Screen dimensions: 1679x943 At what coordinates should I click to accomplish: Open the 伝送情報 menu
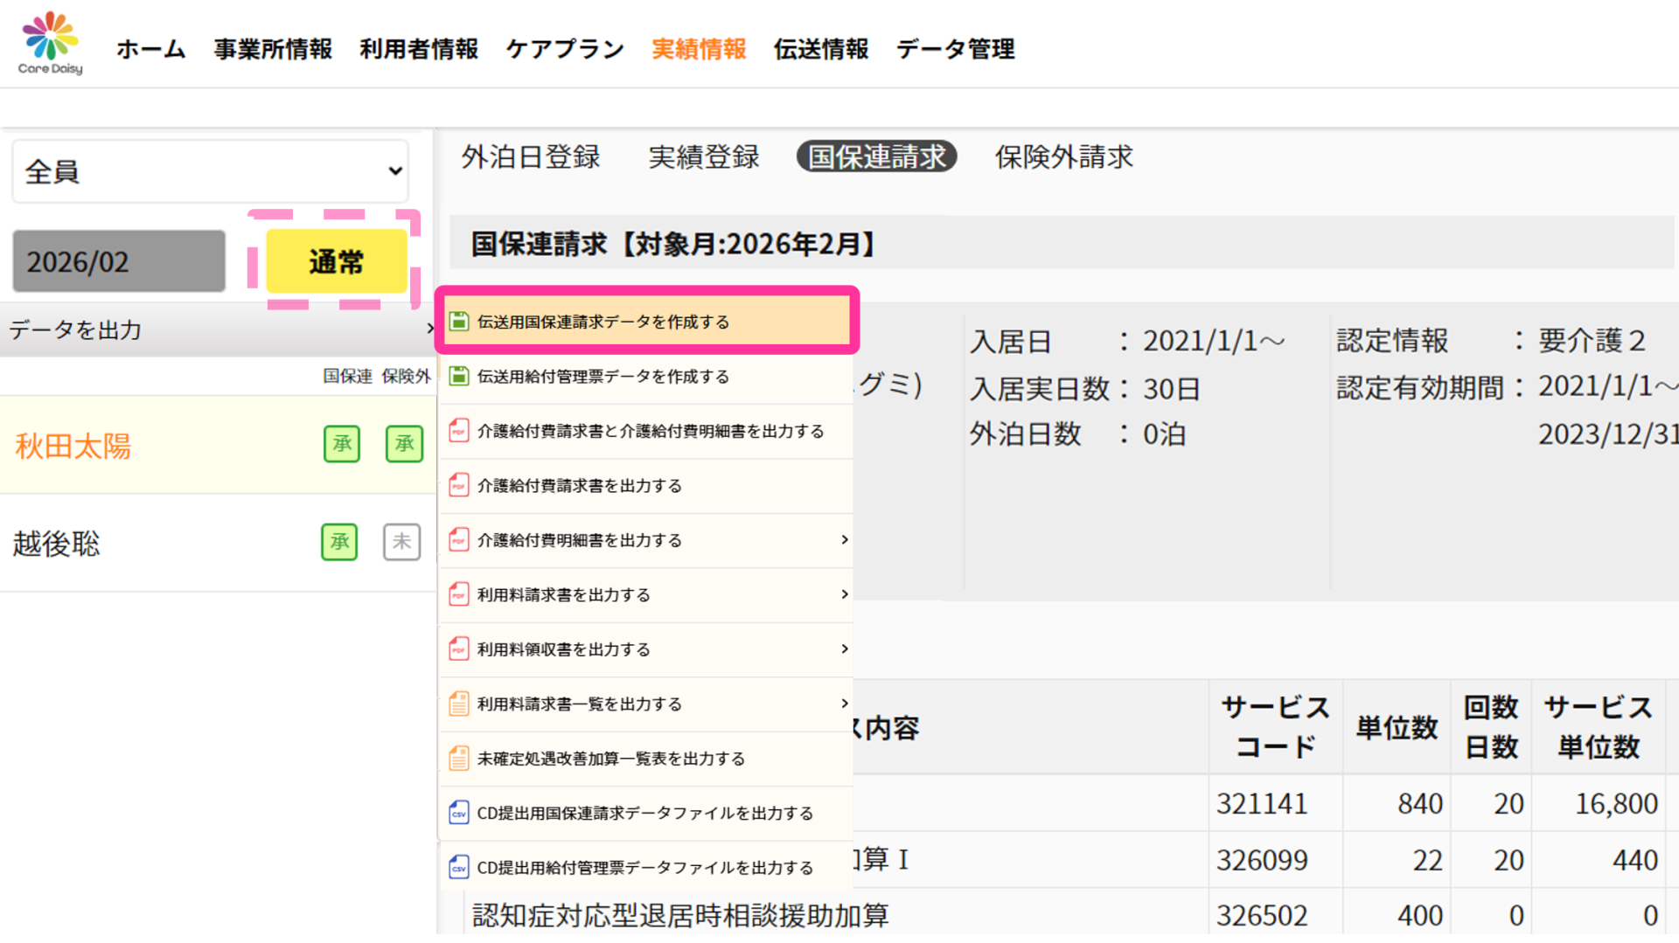[x=820, y=49]
